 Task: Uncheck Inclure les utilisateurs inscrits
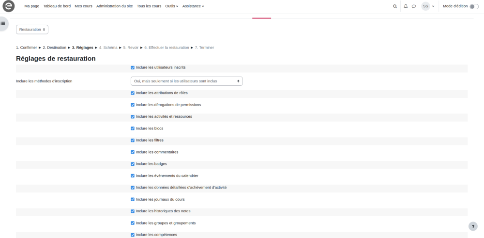coord(133,68)
